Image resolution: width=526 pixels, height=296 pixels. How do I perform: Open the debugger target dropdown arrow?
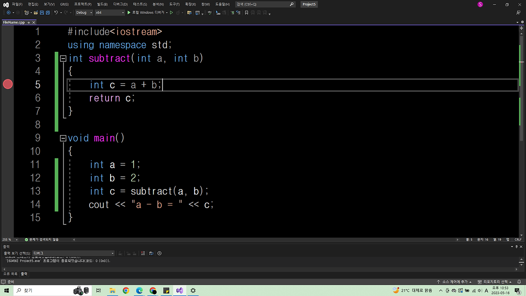(x=167, y=13)
